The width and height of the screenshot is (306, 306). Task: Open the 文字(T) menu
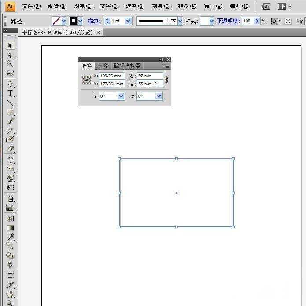(x=110, y=6)
